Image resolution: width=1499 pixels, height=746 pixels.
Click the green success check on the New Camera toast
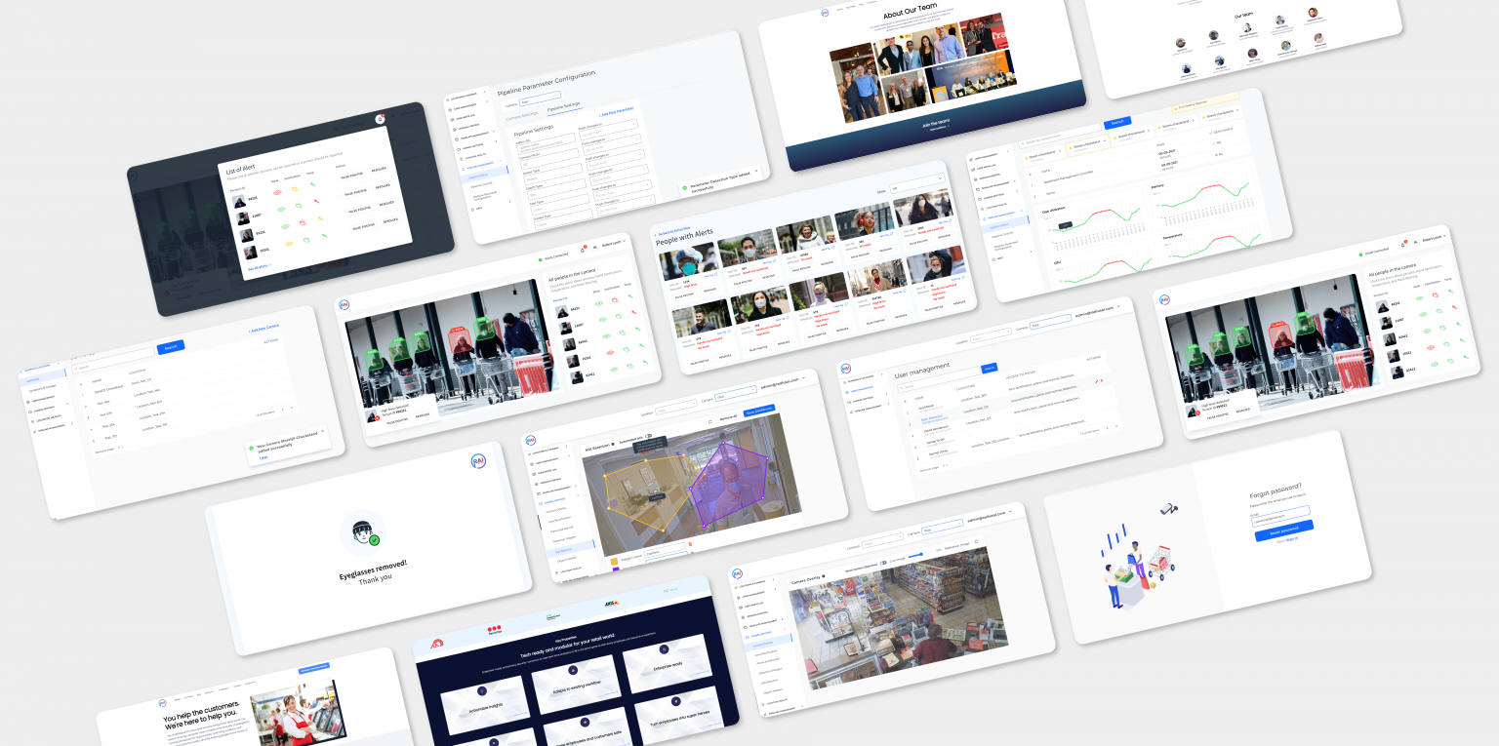pyautogui.click(x=251, y=449)
